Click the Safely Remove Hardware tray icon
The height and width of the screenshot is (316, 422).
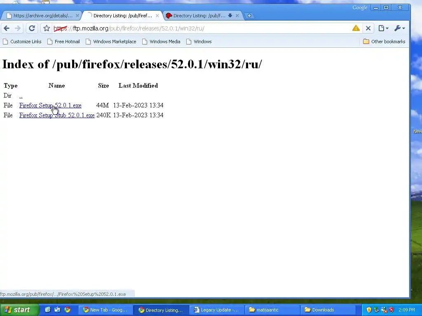[376, 310]
